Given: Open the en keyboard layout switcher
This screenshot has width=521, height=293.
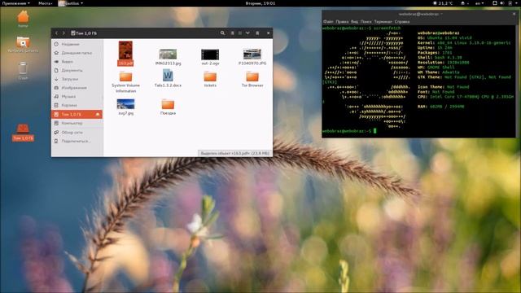Looking at the screenshot, I should [479, 3].
